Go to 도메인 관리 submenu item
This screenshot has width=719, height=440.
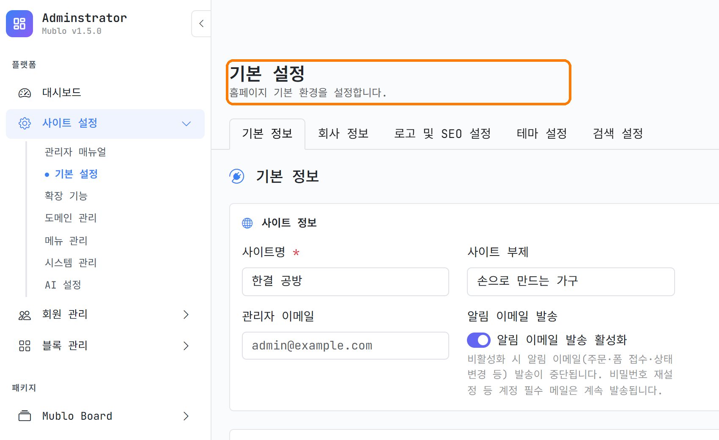[x=71, y=218]
